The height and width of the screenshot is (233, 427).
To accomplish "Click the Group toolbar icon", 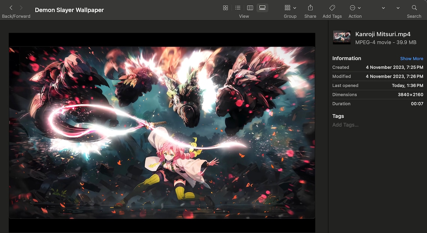I will [287, 7].
